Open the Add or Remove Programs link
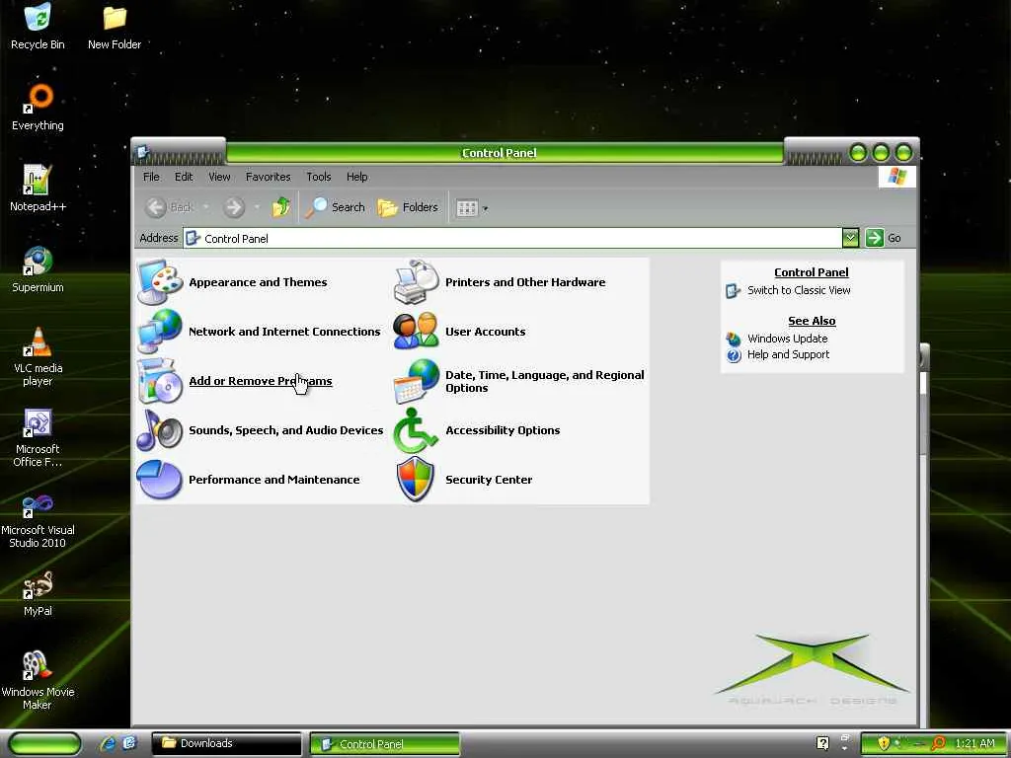Screen dimensions: 1011x758 [261, 381]
